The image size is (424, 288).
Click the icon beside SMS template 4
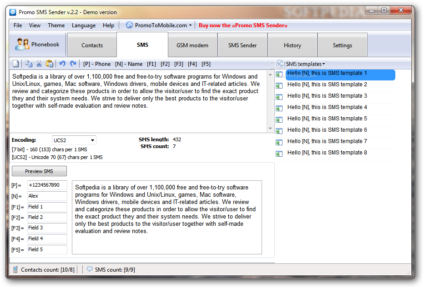(x=279, y=109)
